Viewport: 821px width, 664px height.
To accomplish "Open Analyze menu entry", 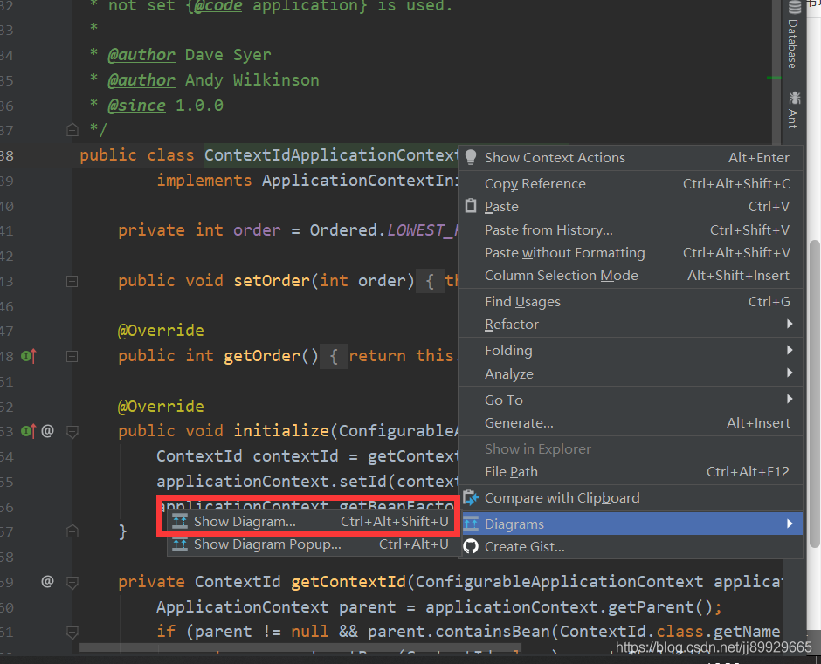I will coord(631,373).
